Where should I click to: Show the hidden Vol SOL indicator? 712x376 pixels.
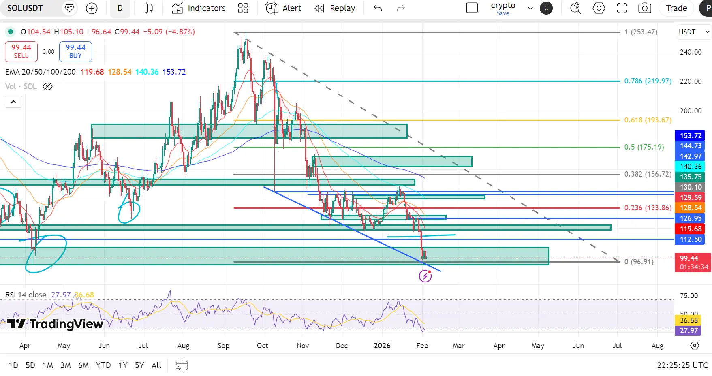[48, 86]
